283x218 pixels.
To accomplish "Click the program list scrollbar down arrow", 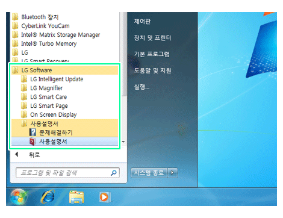I will click(x=123, y=142).
